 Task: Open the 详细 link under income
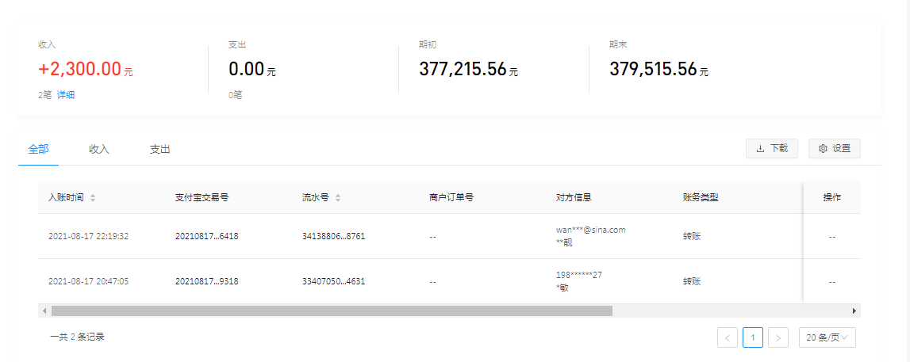[x=66, y=95]
